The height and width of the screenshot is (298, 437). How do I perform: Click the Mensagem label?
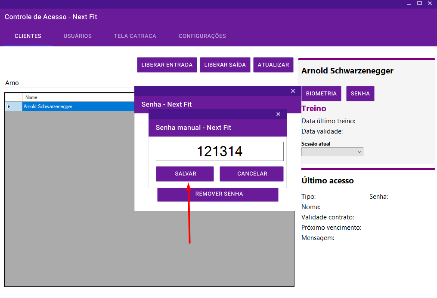318,238
